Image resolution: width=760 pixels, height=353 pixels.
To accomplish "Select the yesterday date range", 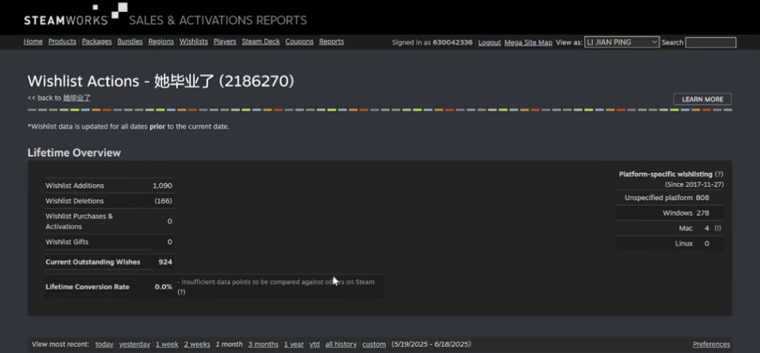I will tap(134, 345).
